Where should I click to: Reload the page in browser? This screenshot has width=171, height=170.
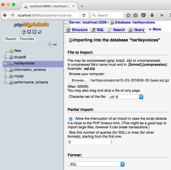(x=84, y=15)
